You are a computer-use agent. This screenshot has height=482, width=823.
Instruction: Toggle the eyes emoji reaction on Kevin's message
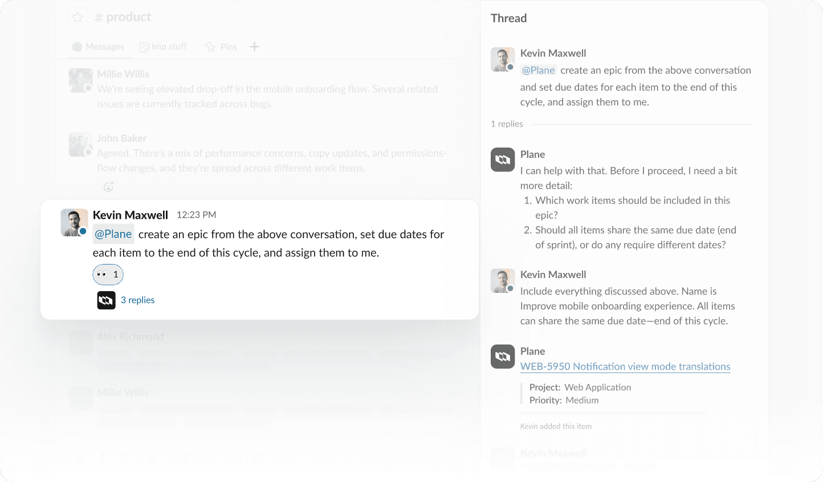[108, 274]
